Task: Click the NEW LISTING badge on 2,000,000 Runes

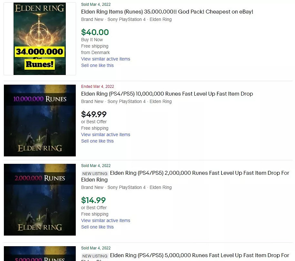Action: (95, 173)
